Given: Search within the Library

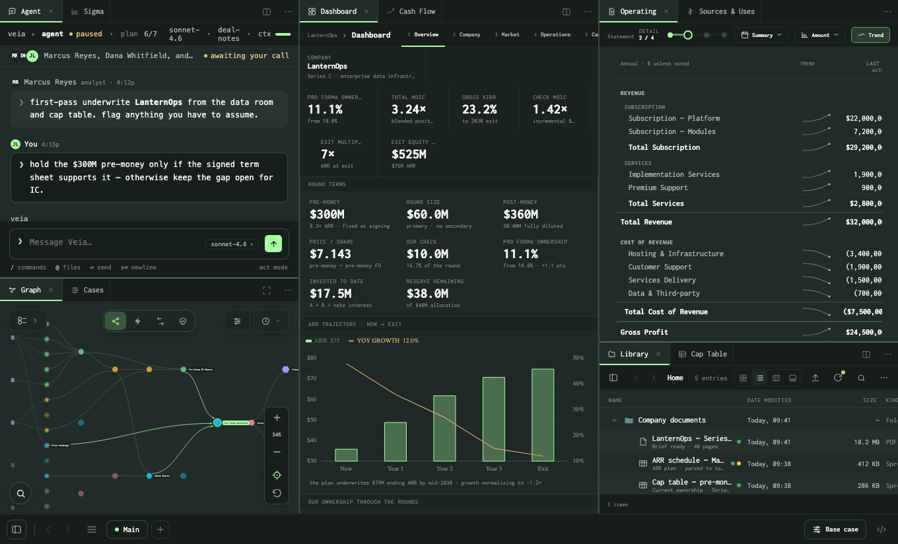Looking at the screenshot, I should (861, 378).
